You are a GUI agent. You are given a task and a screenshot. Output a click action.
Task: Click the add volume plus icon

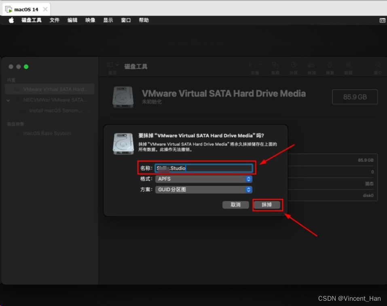coord(250,65)
